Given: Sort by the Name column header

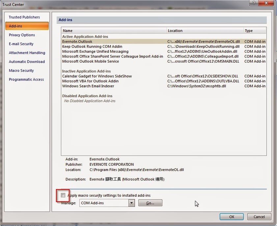Looking at the screenshot, I should pyautogui.click(x=114, y=31).
